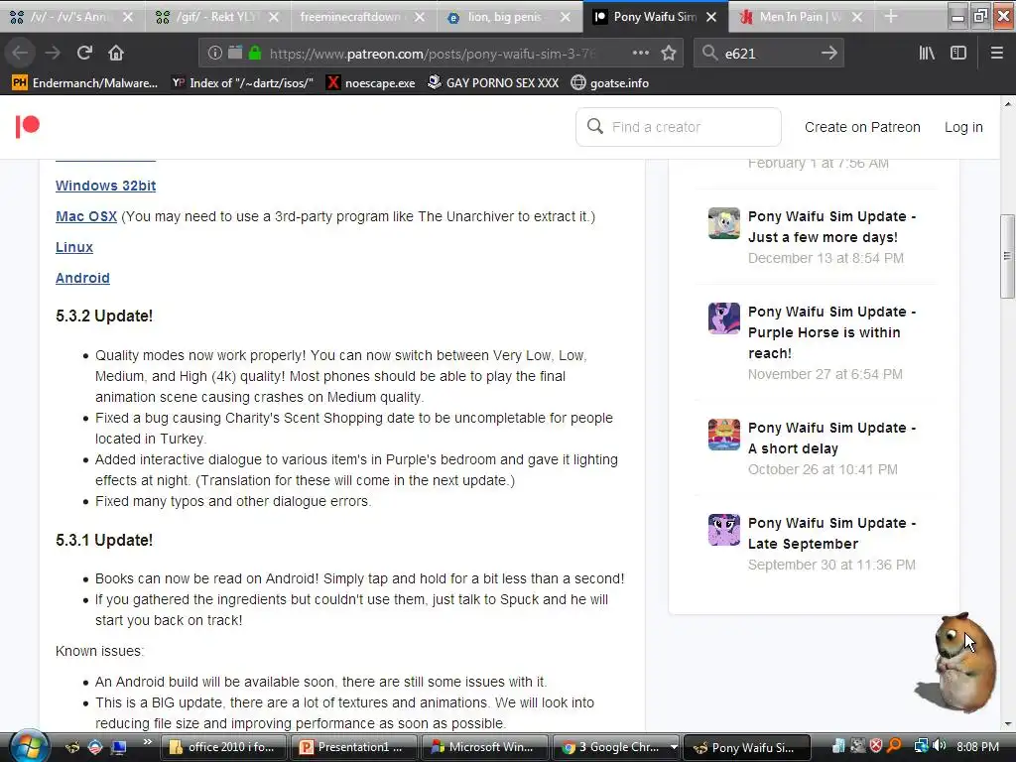Click the Log in link
This screenshot has height=762, width=1016.
pos(962,127)
